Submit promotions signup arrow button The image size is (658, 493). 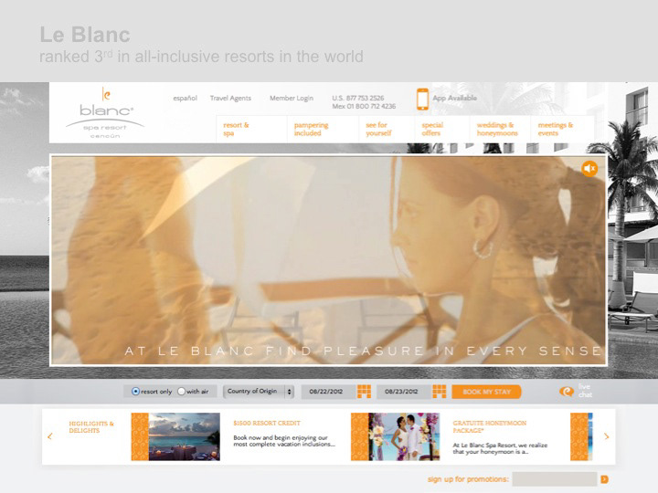pos(604,479)
